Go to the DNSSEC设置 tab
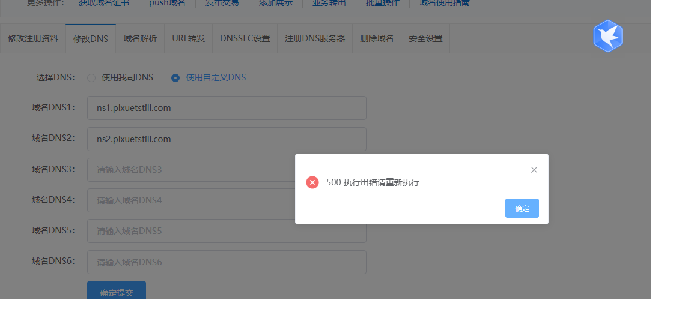This screenshot has height=333, width=691. (x=245, y=38)
